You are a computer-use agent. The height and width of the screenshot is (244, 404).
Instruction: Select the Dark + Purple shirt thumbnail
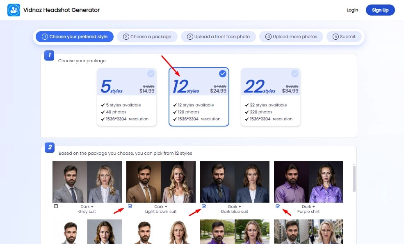click(x=308, y=182)
